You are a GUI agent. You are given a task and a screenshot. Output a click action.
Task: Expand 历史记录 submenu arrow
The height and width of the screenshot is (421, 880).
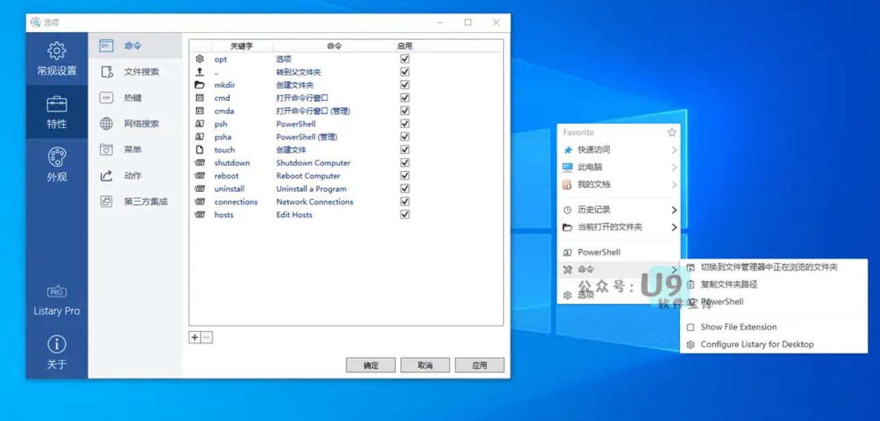(x=674, y=209)
